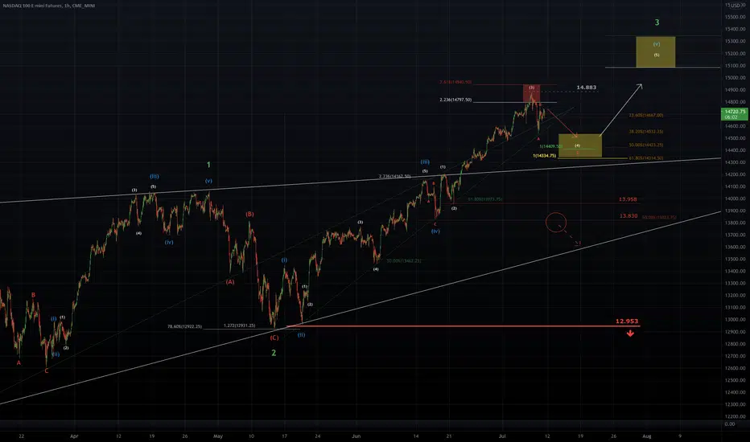Click the Jul label on time axis
The width and height of the screenshot is (750, 442).
click(x=502, y=436)
